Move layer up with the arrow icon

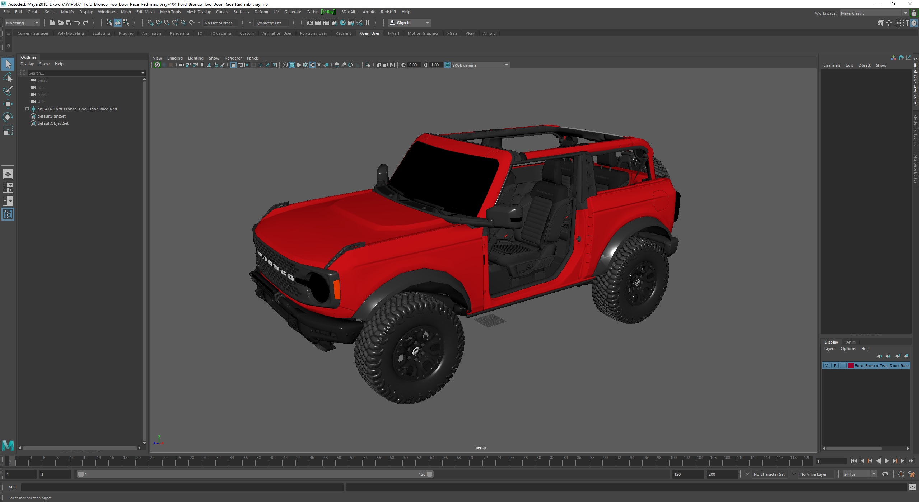tap(880, 356)
